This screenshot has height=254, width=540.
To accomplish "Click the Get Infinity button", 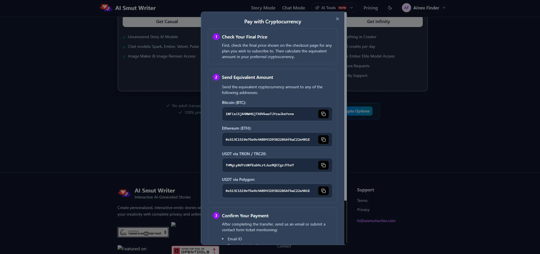I will click(x=385, y=22).
